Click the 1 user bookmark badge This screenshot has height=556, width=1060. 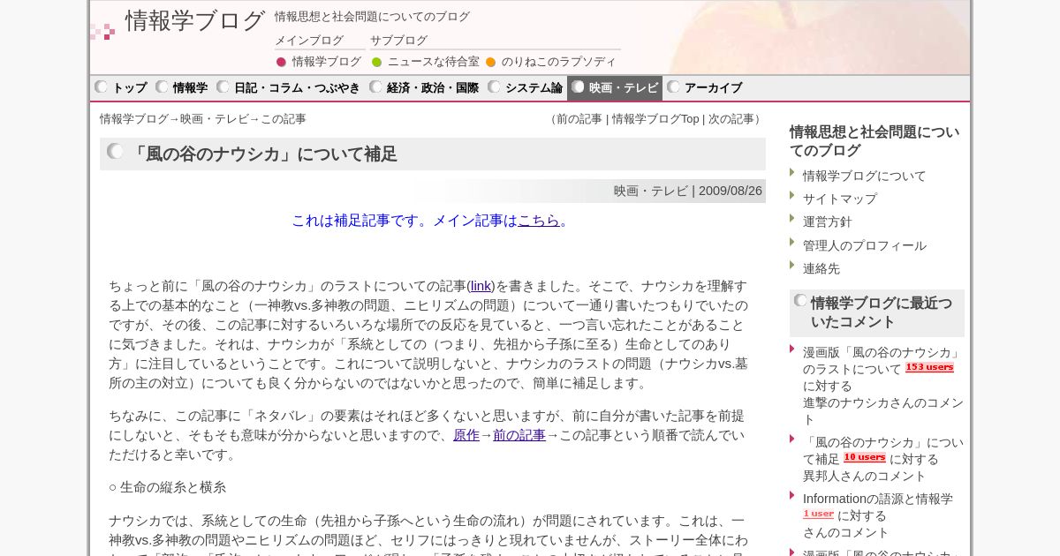coord(818,515)
